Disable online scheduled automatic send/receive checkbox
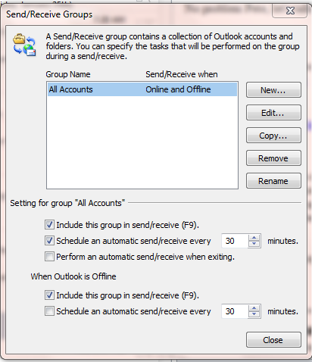 click(x=49, y=241)
